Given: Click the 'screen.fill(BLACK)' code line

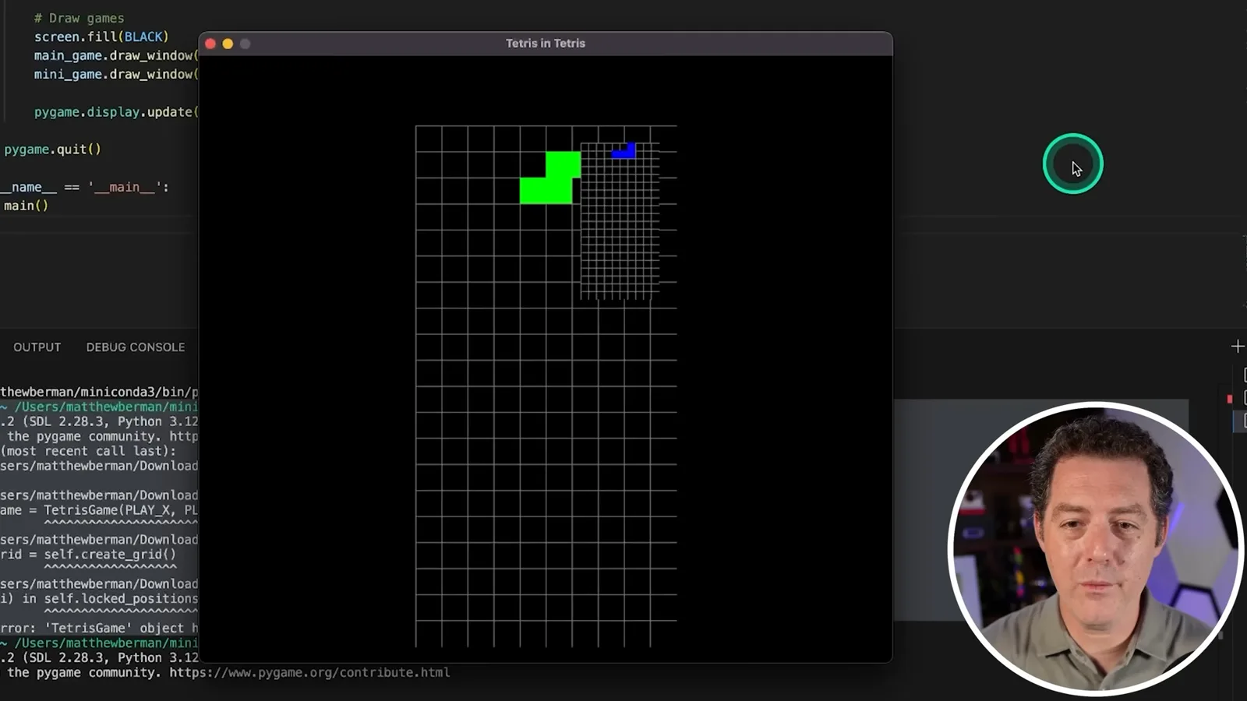Looking at the screenshot, I should pyautogui.click(x=101, y=37).
